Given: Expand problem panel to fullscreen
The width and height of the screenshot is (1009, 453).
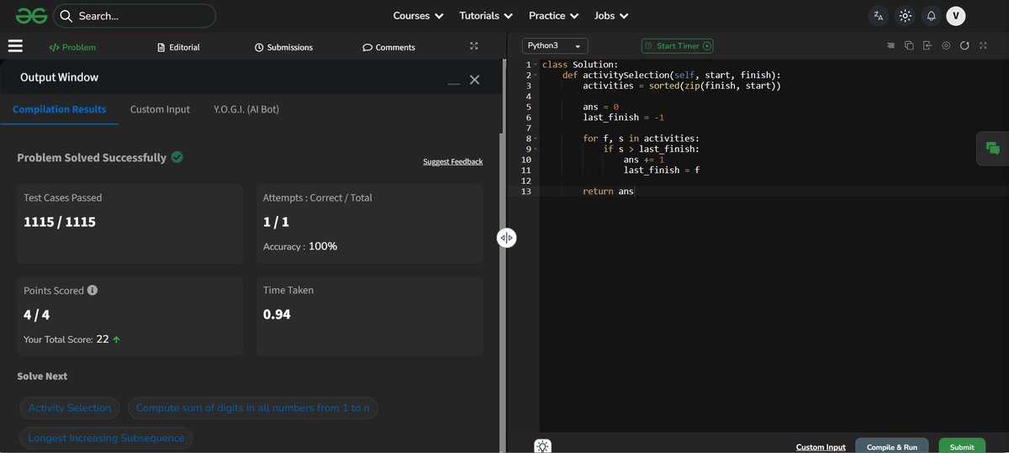Looking at the screenshot, I should (x=474, y=47).
